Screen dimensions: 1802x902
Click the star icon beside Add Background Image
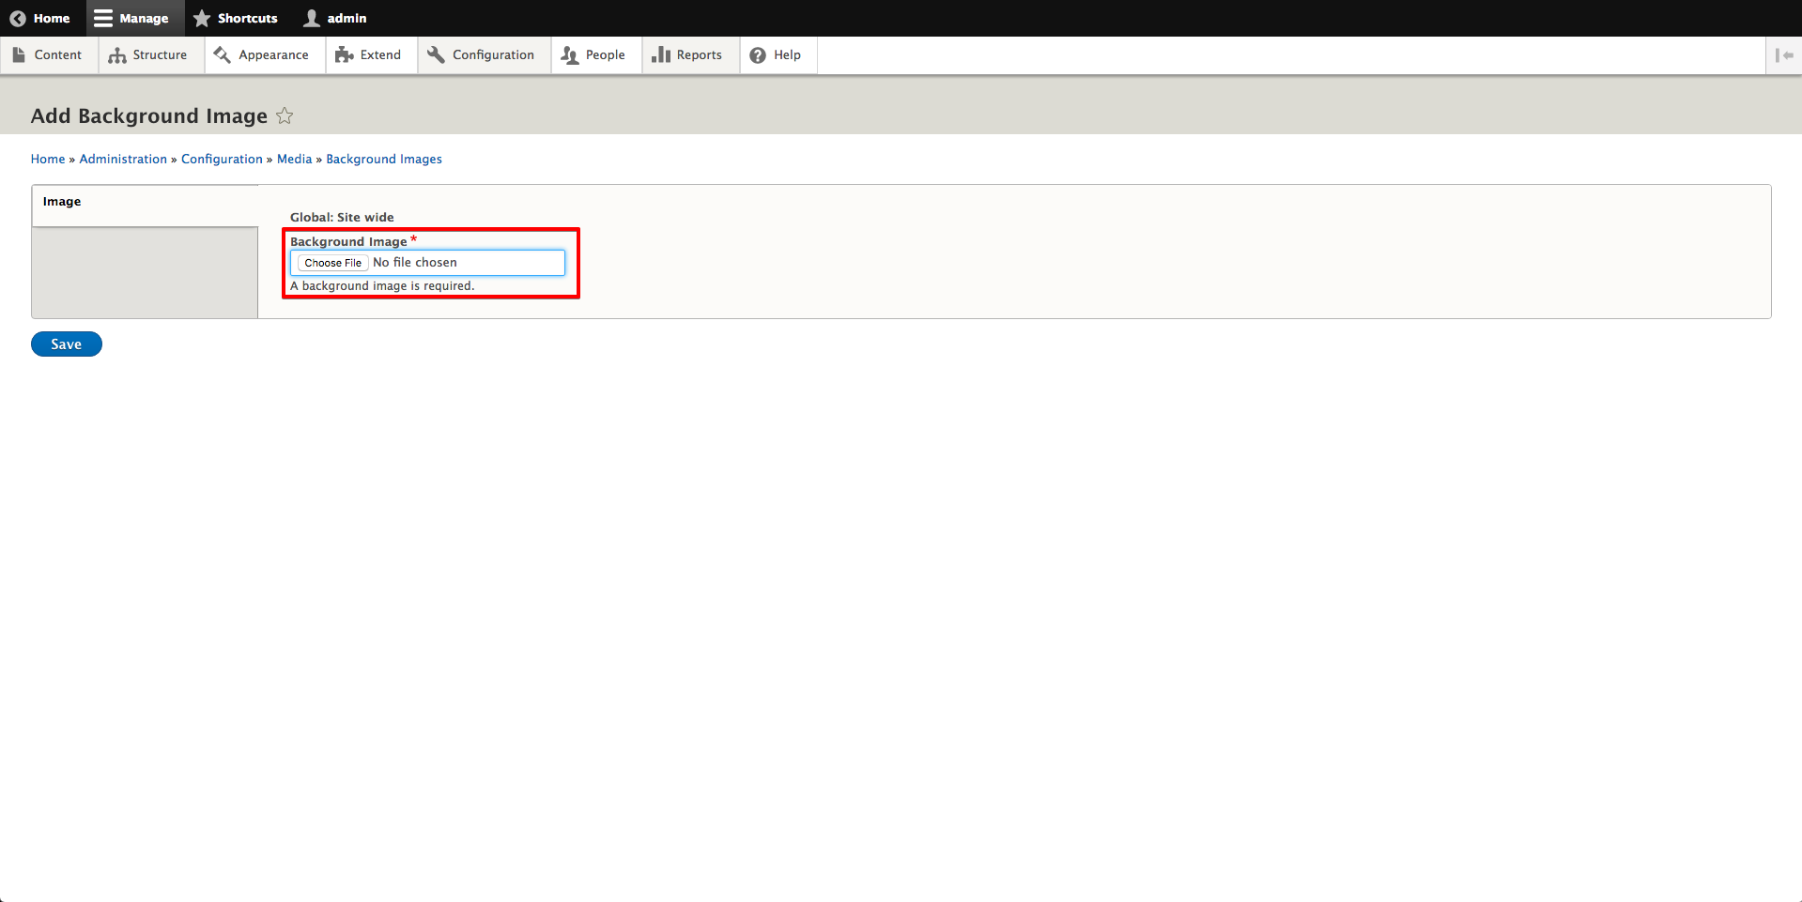pyautogui.click(x=285, y=116)
